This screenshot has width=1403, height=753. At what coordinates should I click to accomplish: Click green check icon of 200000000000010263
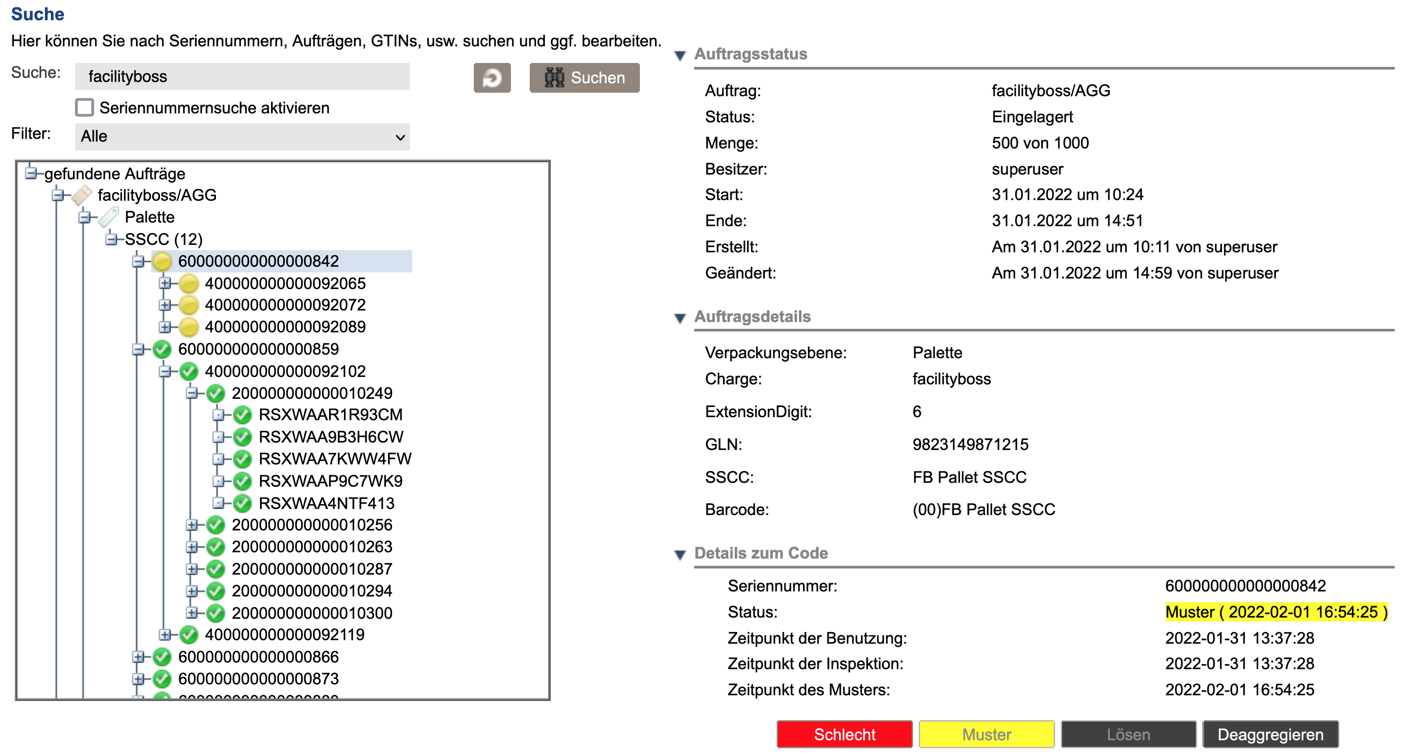215,547
